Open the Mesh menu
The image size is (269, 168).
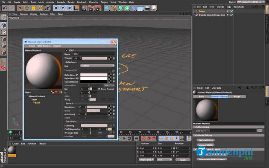(41, 2)
